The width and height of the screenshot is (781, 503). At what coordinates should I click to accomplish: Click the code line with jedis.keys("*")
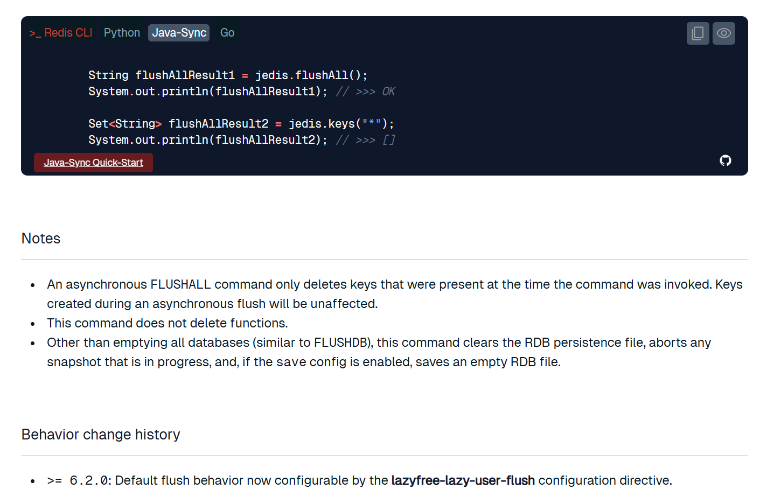(241, 124)
